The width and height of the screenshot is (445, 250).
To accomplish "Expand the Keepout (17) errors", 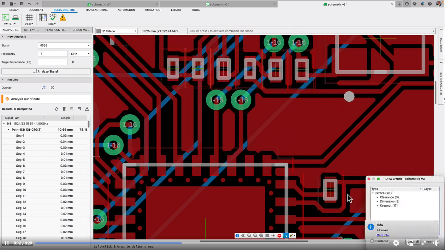I will [378, 206].
